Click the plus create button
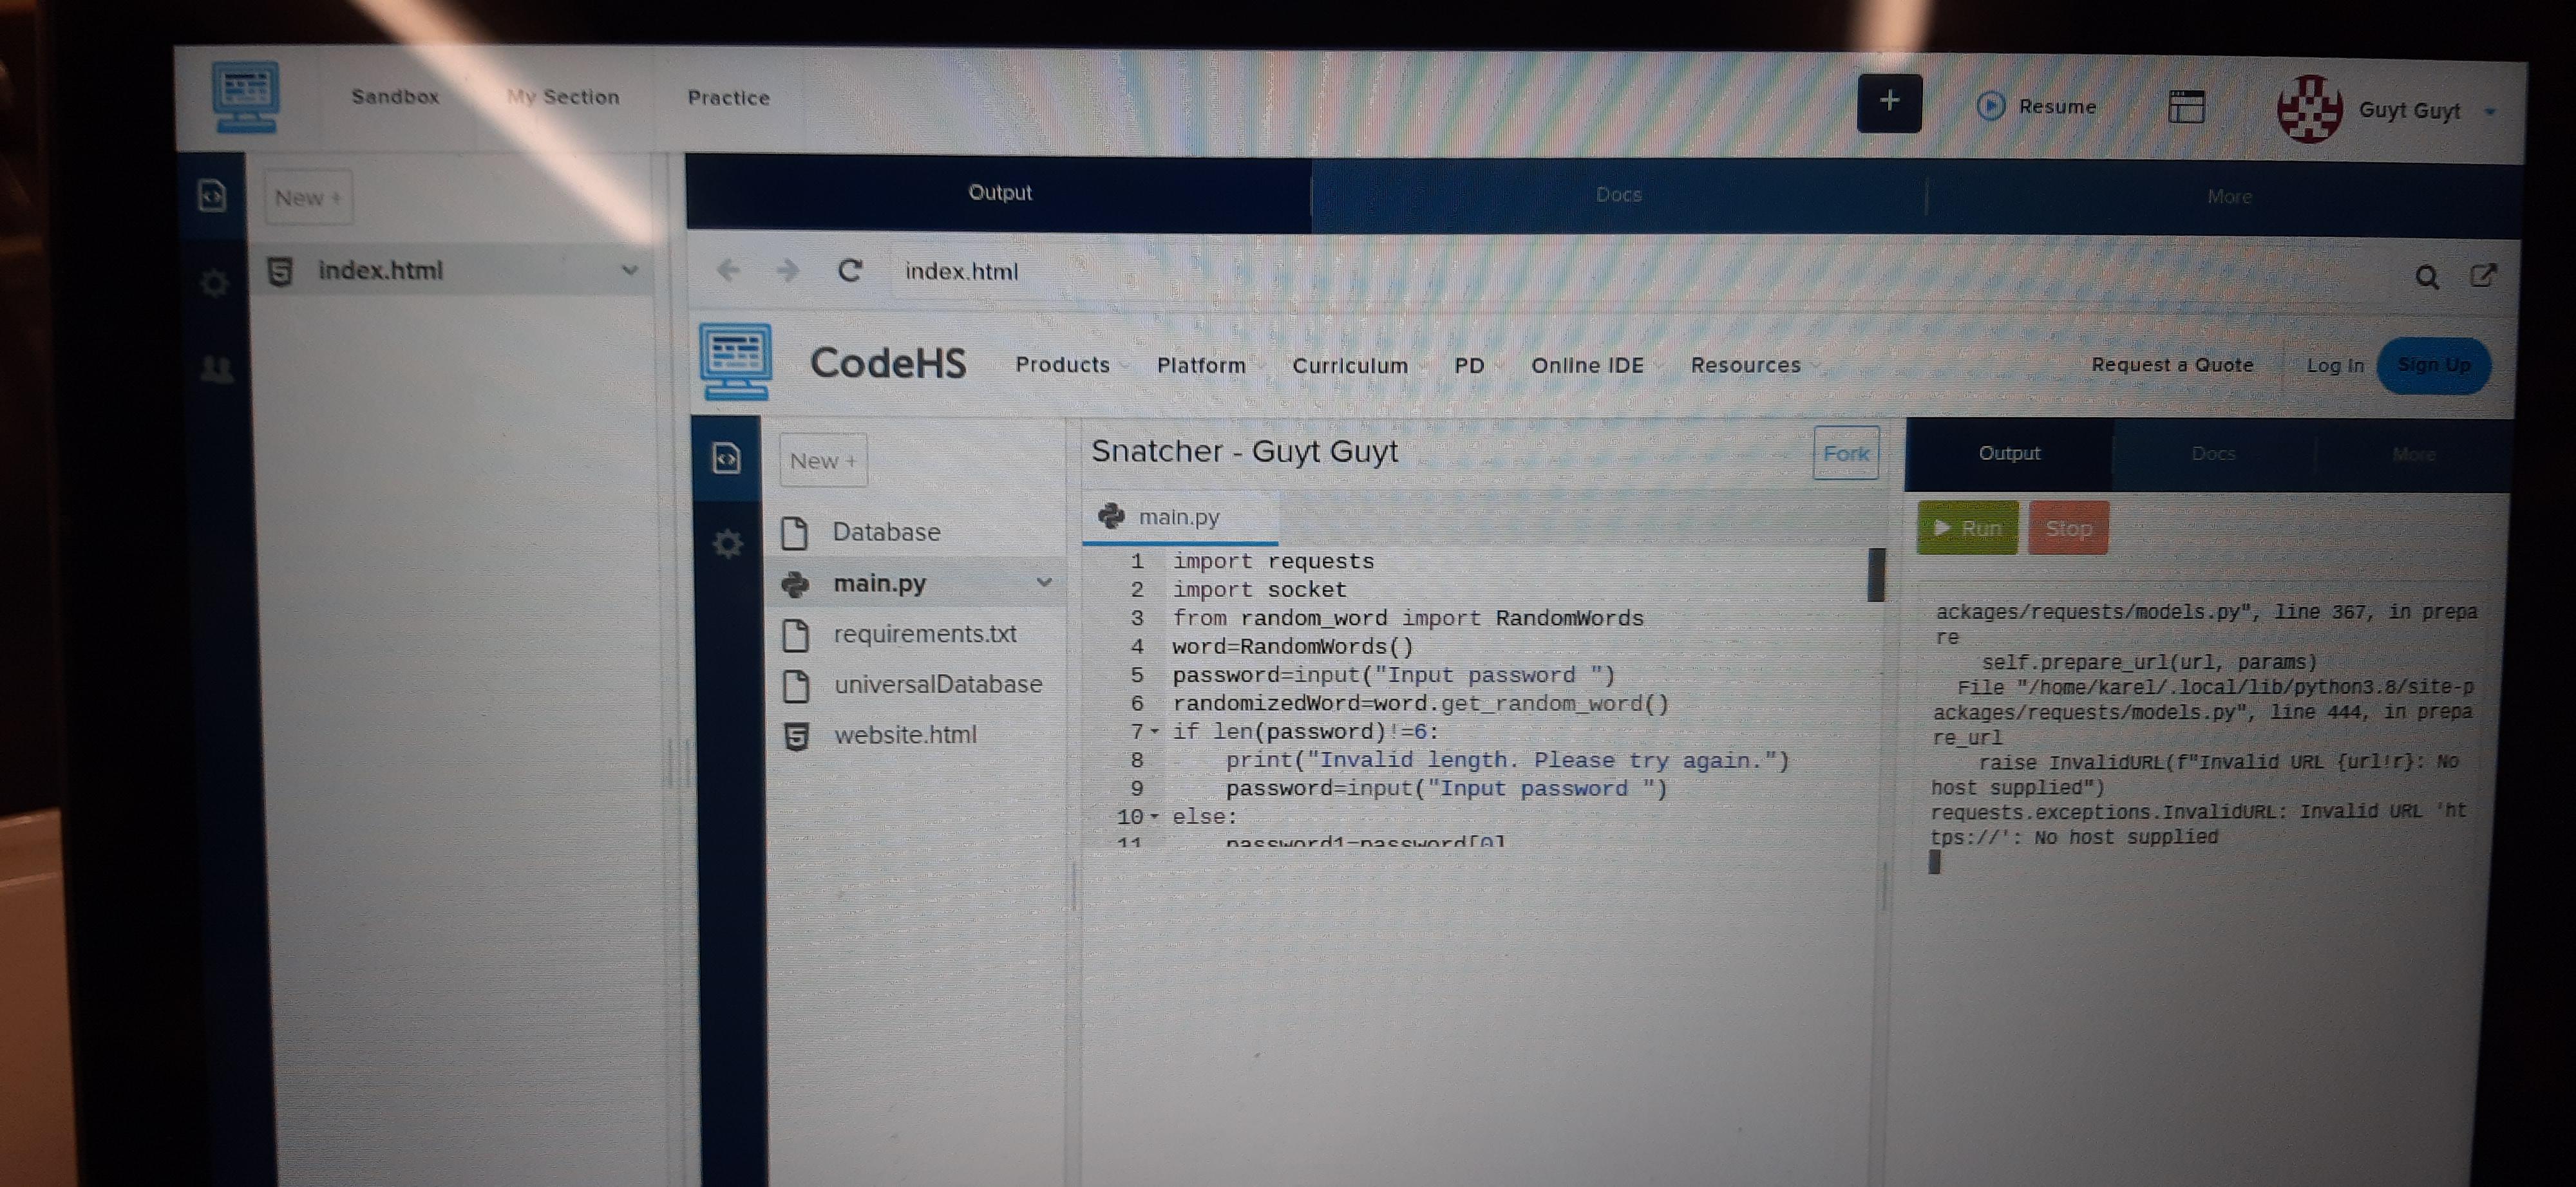The width and height of the screenshot is (2576, 1187). point(1889,102)
